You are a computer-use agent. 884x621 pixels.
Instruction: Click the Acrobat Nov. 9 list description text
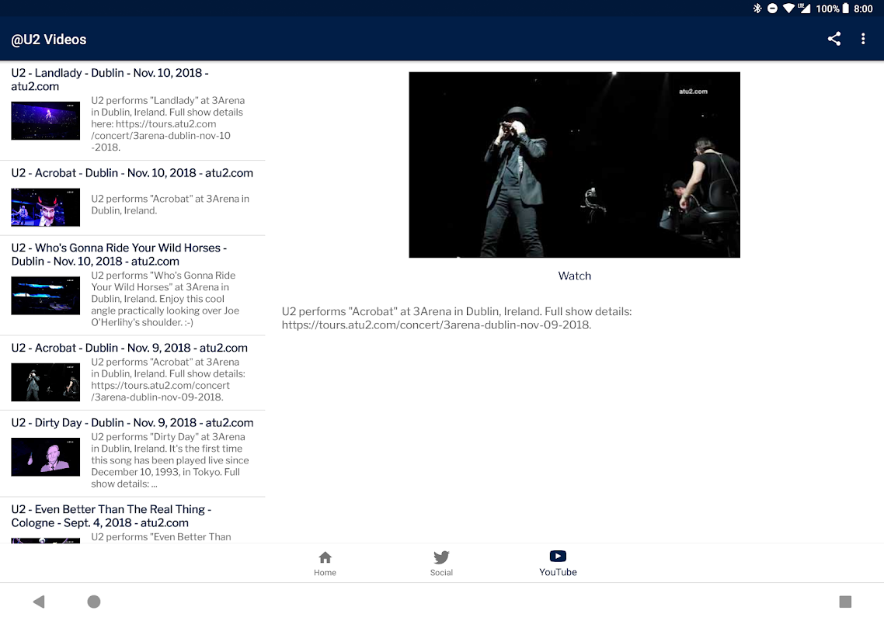[x=168, y=380]
